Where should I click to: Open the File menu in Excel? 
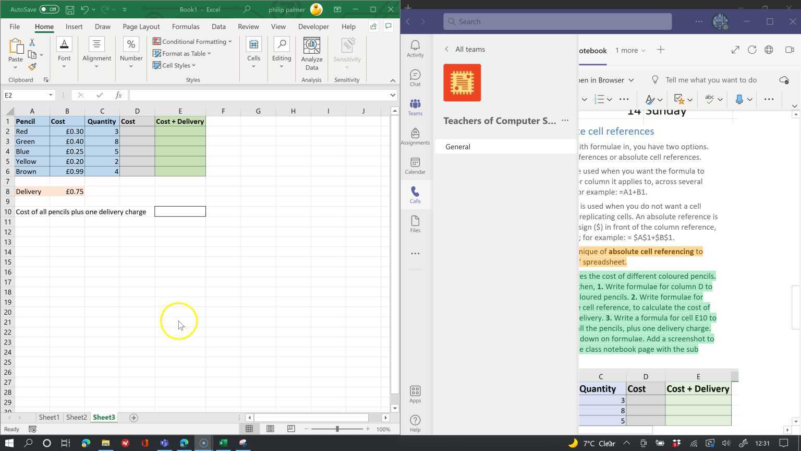(x=15, y=27)
